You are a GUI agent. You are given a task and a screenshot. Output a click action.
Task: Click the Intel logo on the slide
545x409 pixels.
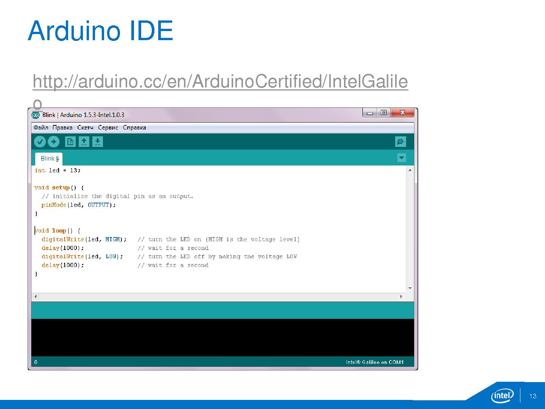pos(503,396)
